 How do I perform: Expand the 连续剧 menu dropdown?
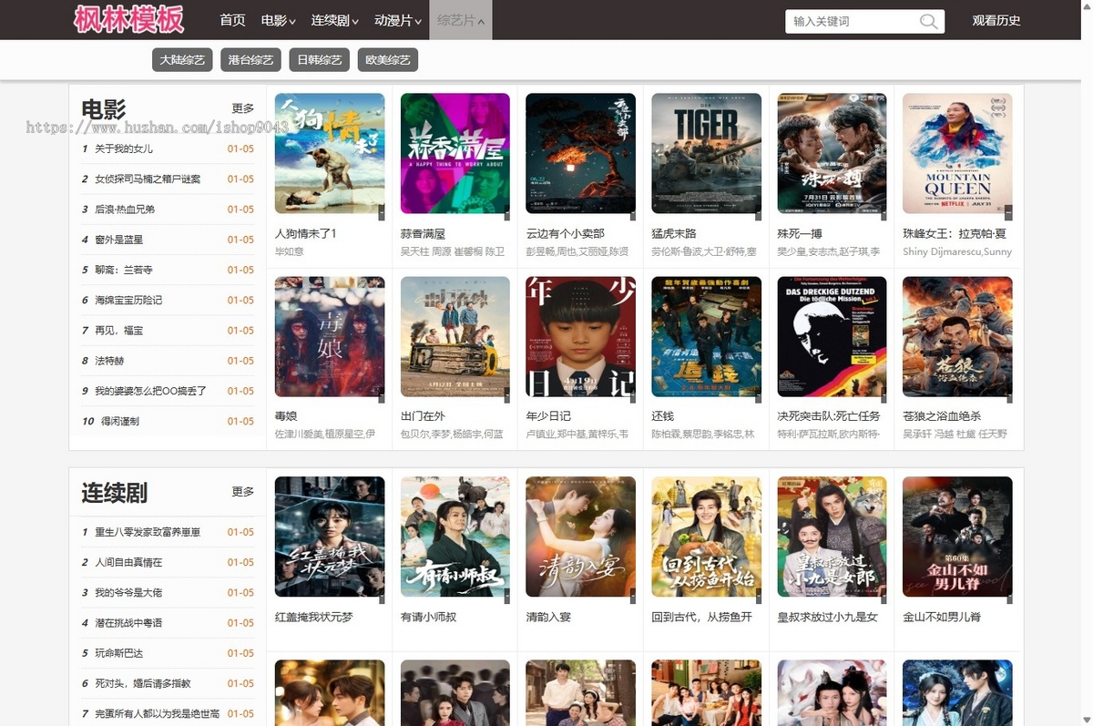tap(334, 20)
